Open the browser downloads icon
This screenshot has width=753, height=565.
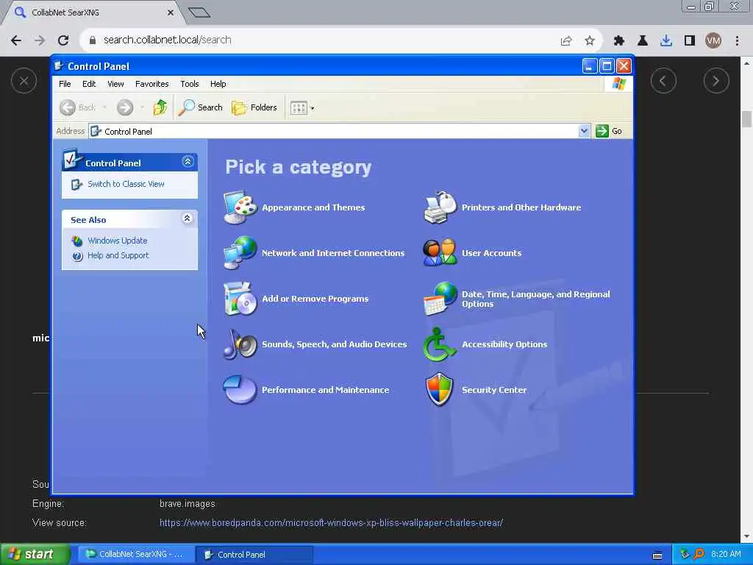coord(666,41)
